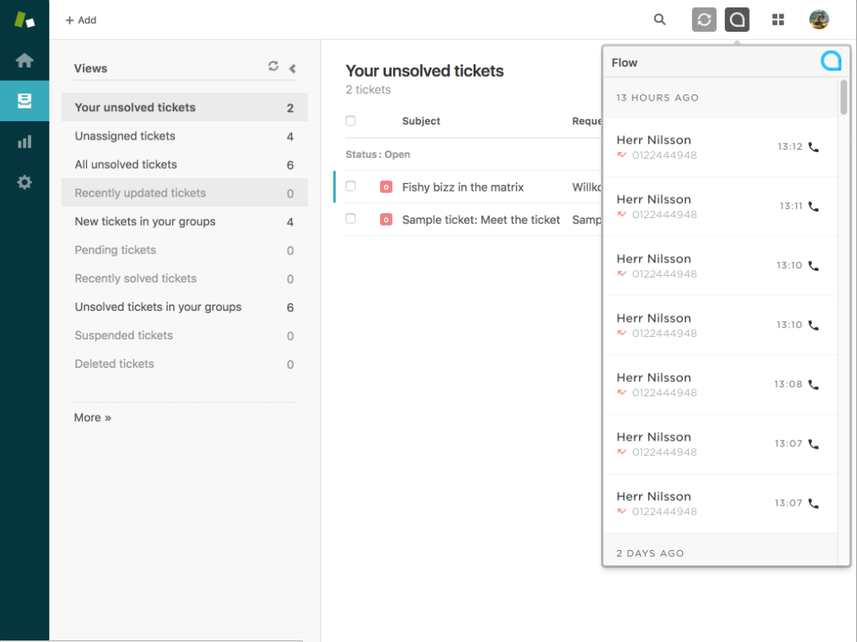The height and width of the screenshot is (642, 857).
Task: Click the Add button
Action: (x=80, y=20)
